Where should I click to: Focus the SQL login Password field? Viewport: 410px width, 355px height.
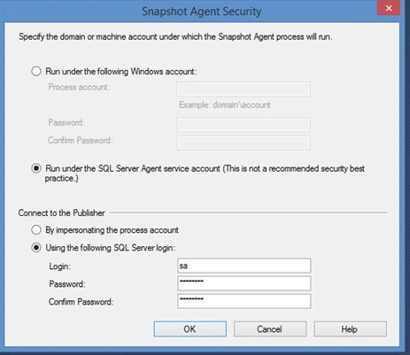pos(244,283)
